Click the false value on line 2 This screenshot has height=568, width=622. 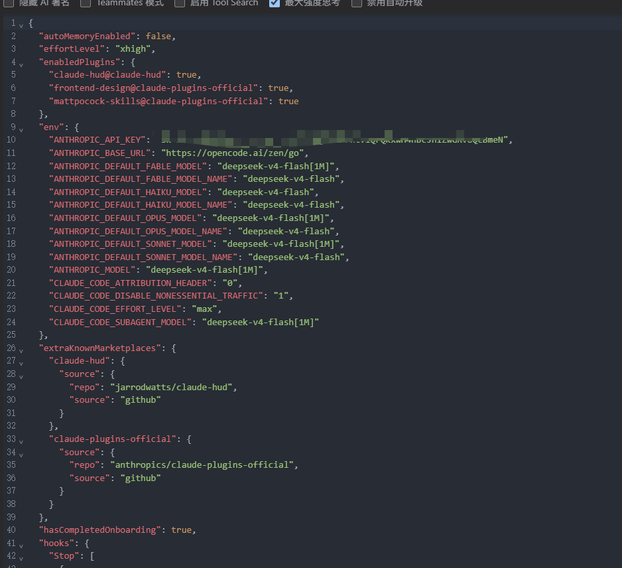158,36
